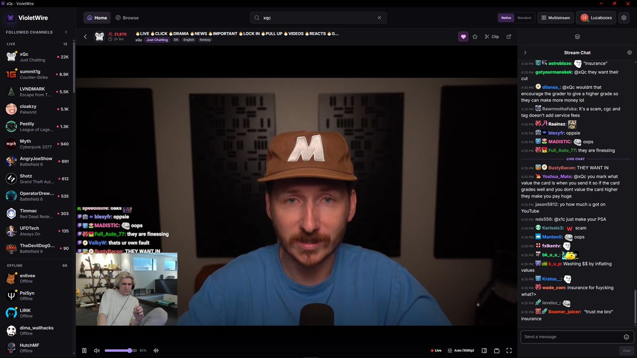Select offline channel enlivee
Image resolution: width=637 pixels, height=358 pixels.
pos(37,278)
